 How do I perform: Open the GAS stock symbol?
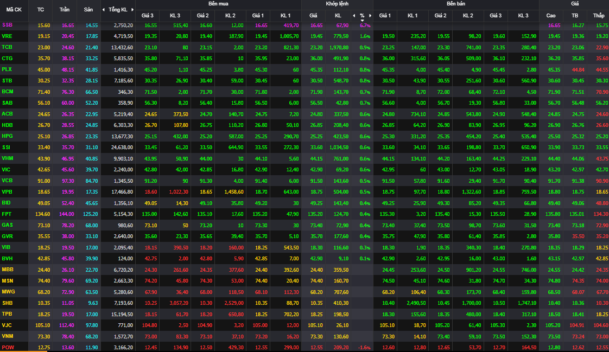7,225
